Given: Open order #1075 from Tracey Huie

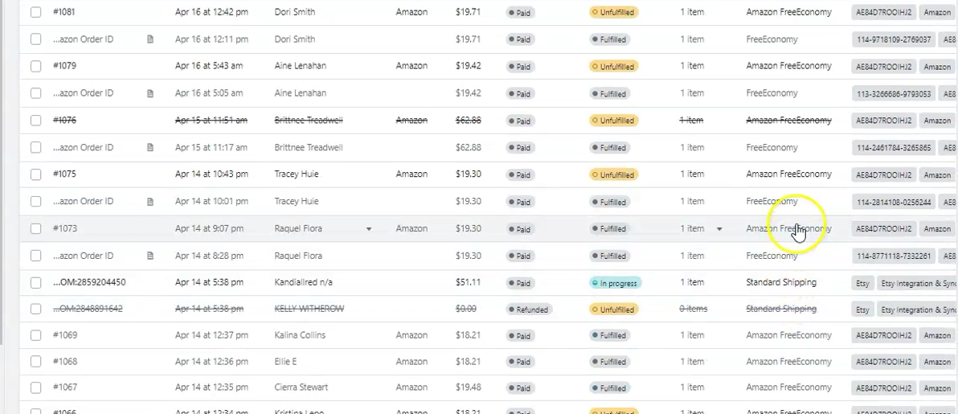Looking at the screenshot, I should [x=65, y=174].
